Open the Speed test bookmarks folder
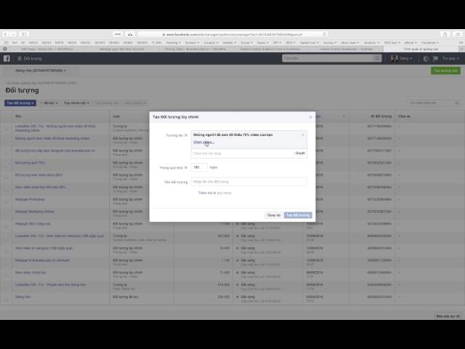 [309, 43]
